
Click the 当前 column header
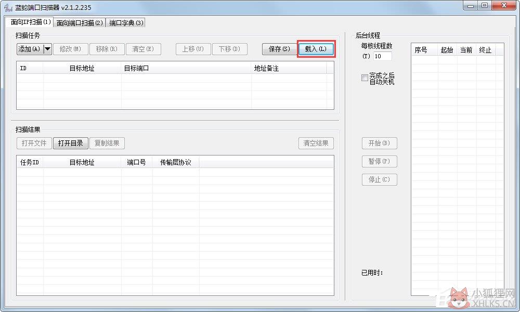pos(466,50)
